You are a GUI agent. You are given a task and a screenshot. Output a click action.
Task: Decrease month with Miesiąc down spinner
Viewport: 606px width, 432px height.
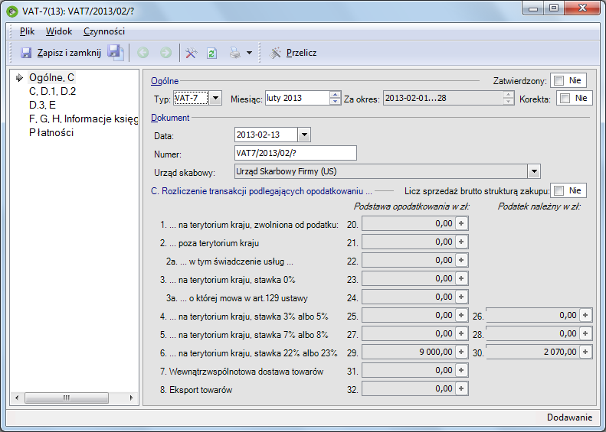336,102
